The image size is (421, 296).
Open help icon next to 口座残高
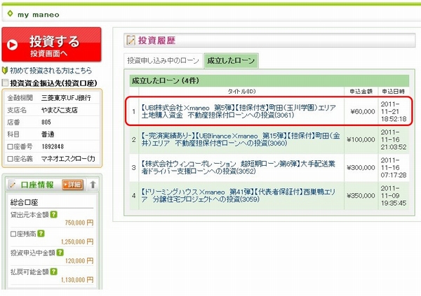41,233
